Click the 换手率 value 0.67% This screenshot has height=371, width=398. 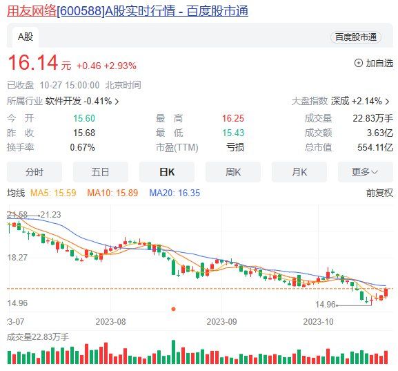point(83,147)
